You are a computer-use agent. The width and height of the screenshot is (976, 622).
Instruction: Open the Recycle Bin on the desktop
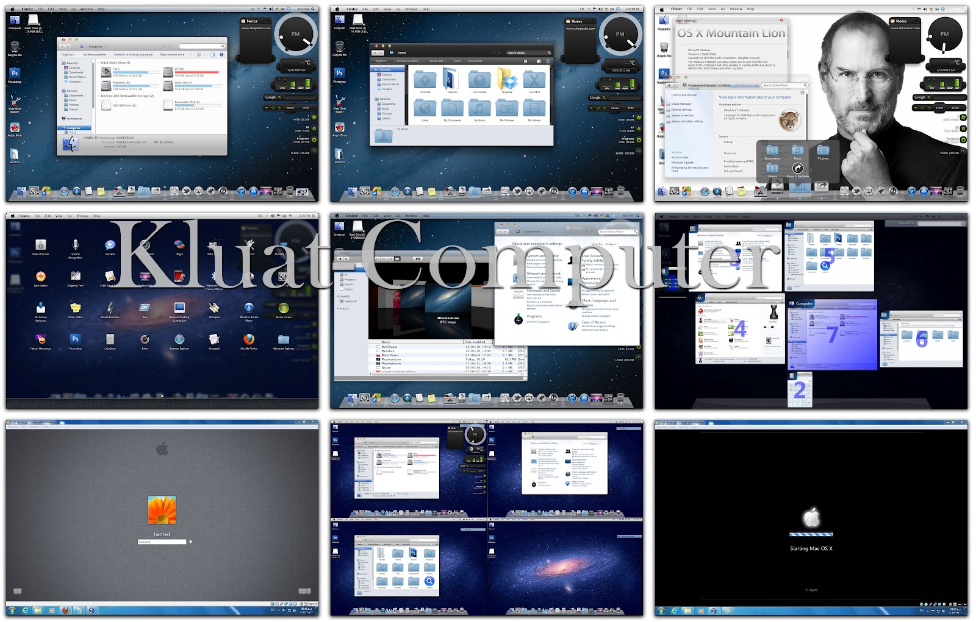click(14, 48)
